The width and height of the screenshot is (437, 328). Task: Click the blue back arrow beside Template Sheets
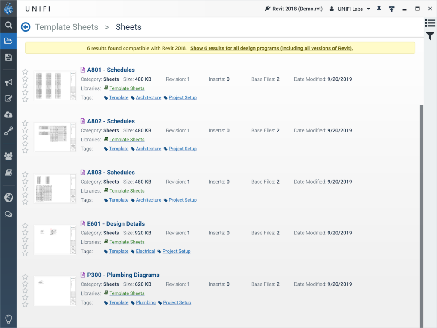tap(26, 27)
